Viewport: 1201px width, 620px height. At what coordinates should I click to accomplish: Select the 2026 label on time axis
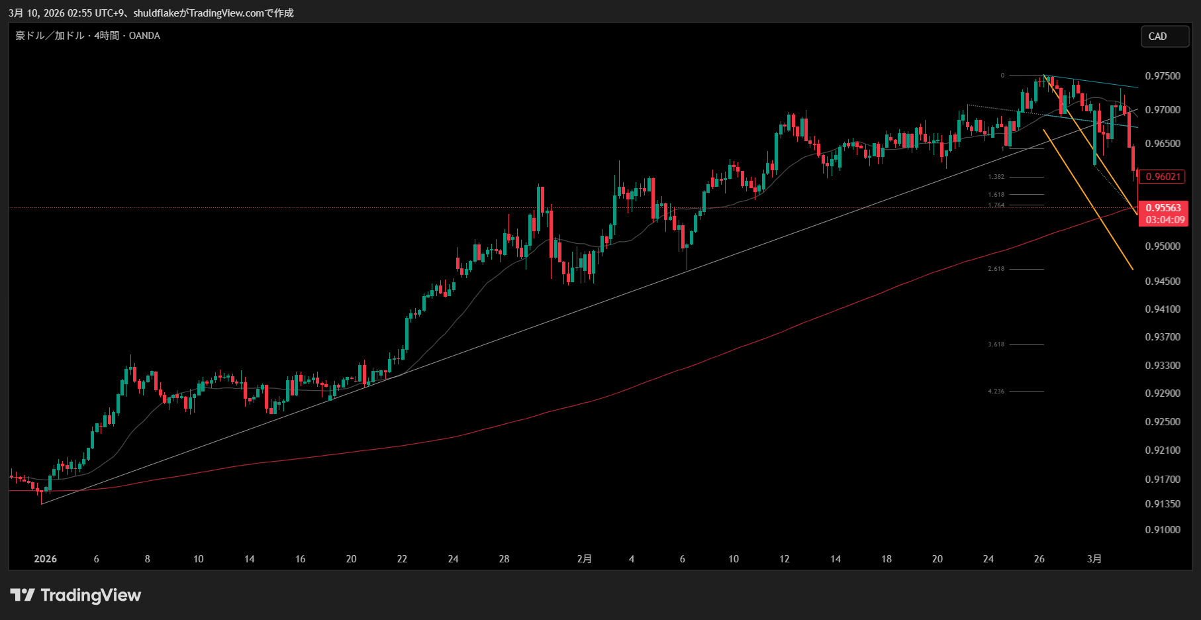click(45, 559)
